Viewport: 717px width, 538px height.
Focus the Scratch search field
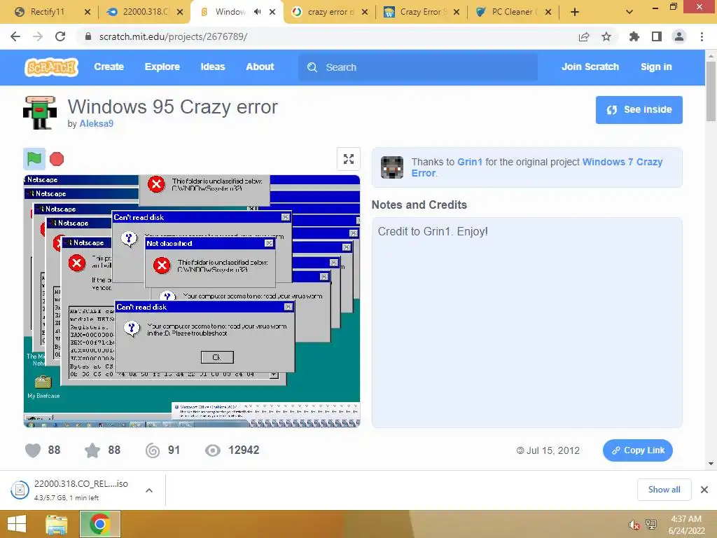pos(418,67)
